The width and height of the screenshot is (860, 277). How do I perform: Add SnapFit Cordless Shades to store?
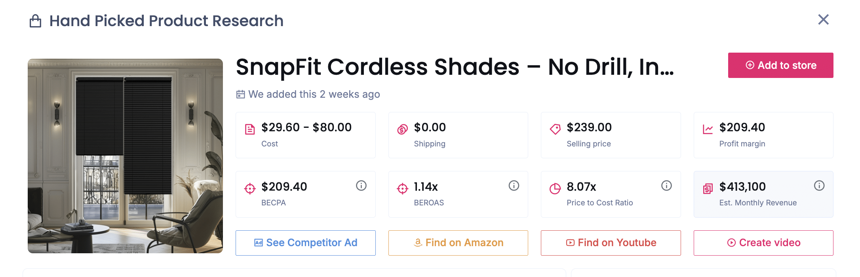pos(780,65)
